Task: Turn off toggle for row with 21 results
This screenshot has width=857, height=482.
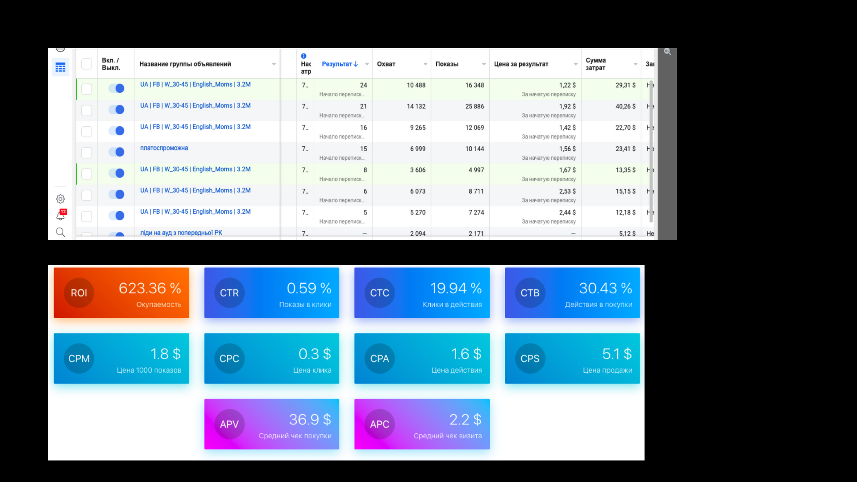Action: click(x=116, y=110)
